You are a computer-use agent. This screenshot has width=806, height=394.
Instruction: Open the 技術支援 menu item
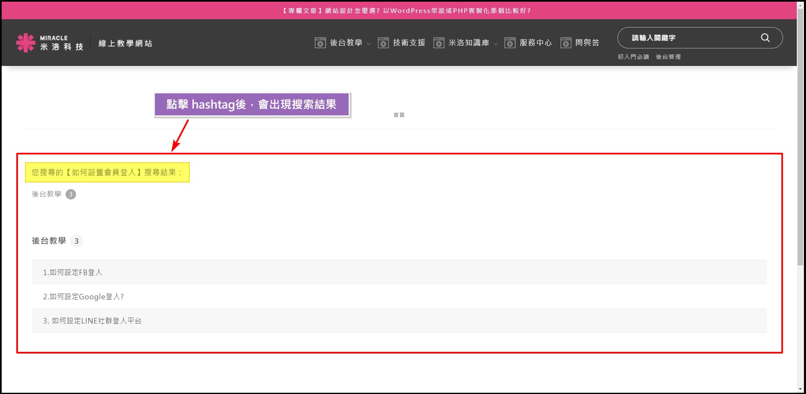pyautogui.click(x=409, y=43)
